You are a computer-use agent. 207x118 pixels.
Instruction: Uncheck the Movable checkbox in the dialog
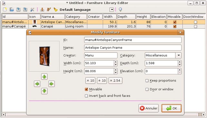(x=86, y=89)
